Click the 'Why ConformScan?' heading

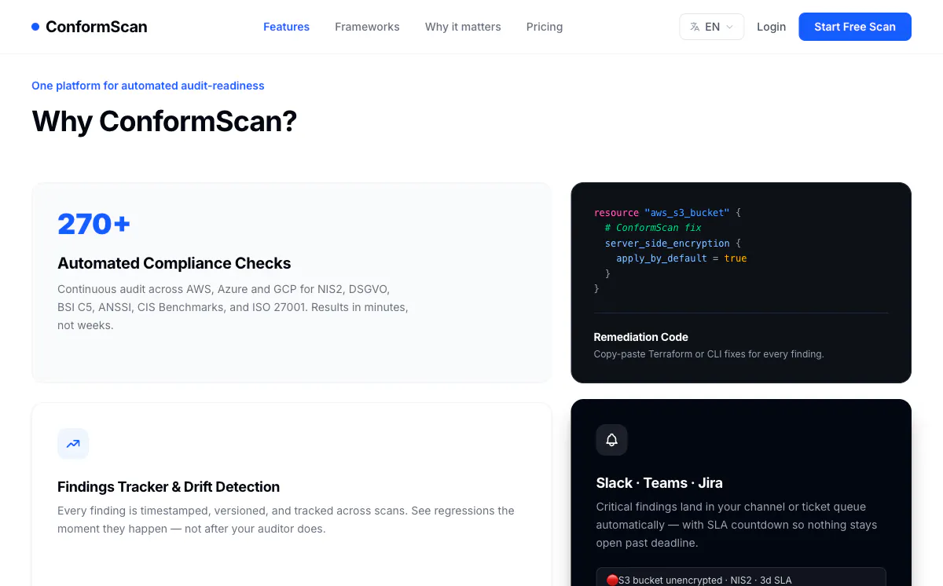(x=164, y=122)
